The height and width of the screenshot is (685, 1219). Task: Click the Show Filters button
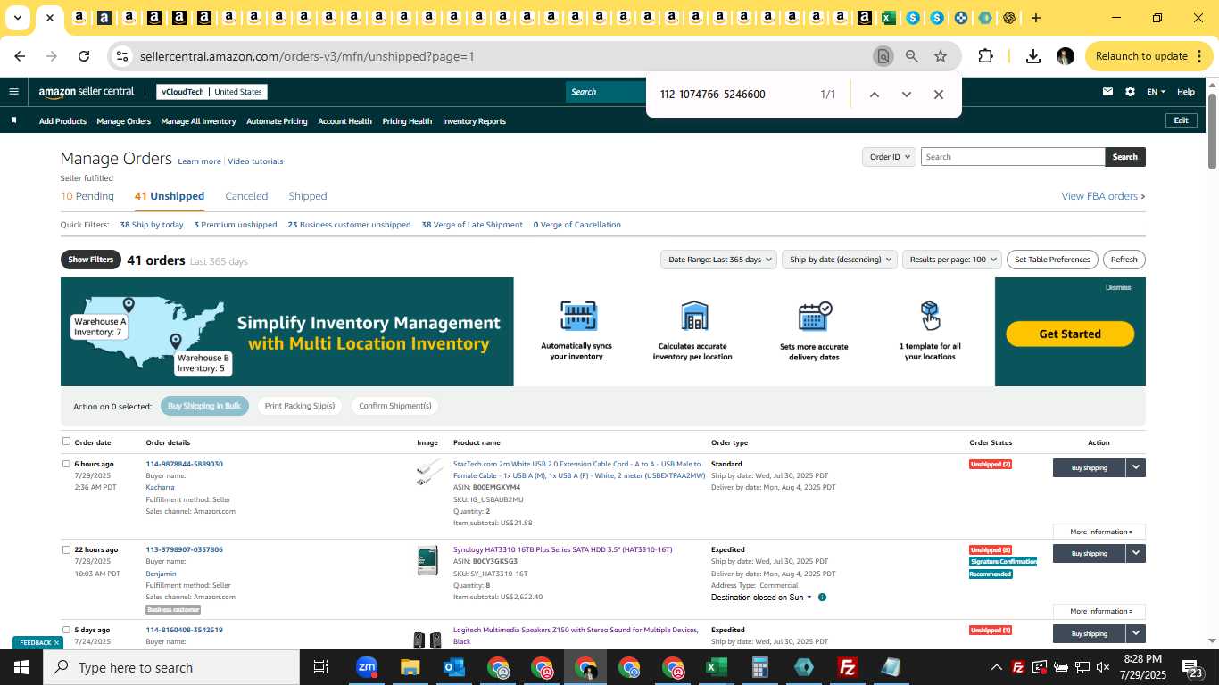(90, 260)
